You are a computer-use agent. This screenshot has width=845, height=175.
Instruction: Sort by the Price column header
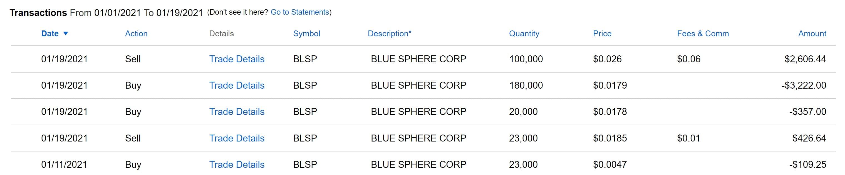coord(602,33)
